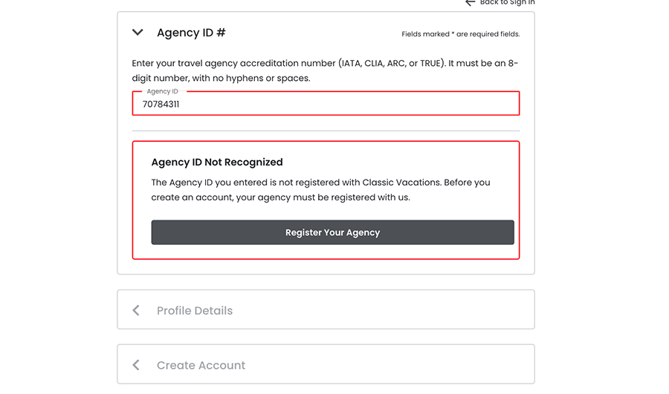Screen dimensions: 669x394
Task: Click the Agency ID Not Recognized heading
Action: coord(217,162)
